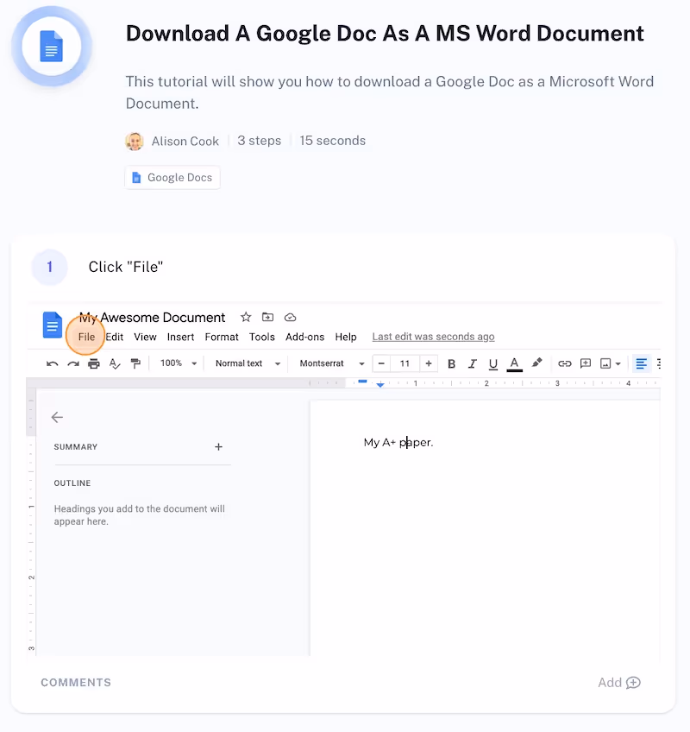Click author name Alison Cook

185,141
